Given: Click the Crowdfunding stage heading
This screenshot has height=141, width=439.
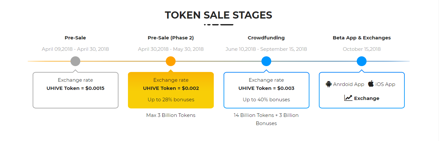Looking at the screenshot, I should point(266,38).
